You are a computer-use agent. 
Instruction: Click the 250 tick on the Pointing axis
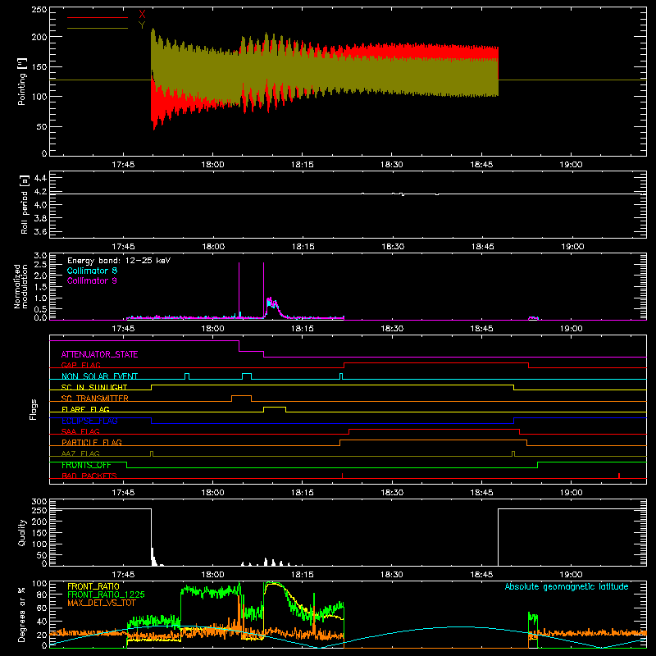tap(39, 10)
